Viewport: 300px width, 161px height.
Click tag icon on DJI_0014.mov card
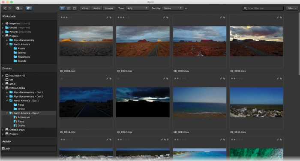[x=281, y=79]
